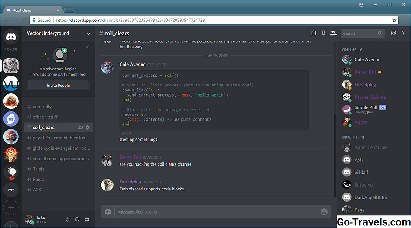Image resolution: width=411 pixels, height=228 pixels.
Task: Open Discord home from the logo icon
Action: (11, 37)
